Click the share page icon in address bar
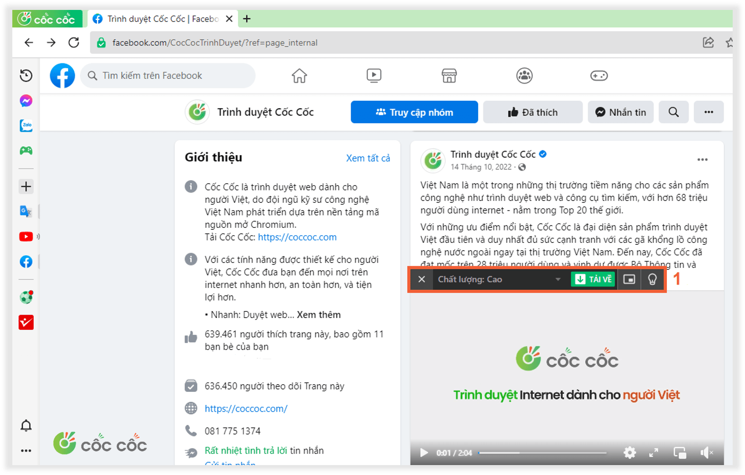The height and width of the screenshot is (475, 745). 708,43
